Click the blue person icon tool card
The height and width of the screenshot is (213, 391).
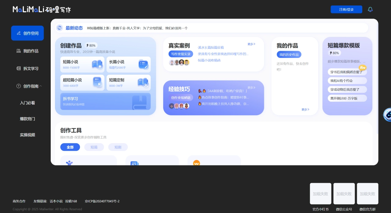pyautogui.click(x=89, y=161)
